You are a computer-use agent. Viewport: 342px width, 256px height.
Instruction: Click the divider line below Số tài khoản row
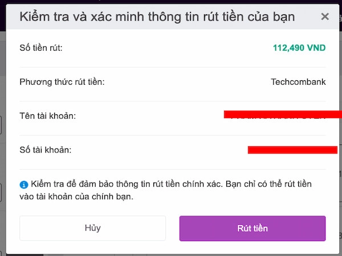click(173, 169)
